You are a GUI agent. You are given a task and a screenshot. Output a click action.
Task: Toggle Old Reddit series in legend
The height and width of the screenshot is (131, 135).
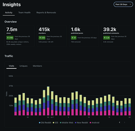(45, 123)
